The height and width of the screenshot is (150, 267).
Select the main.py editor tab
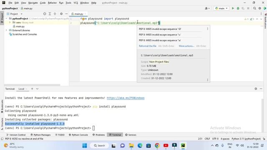click(x=78, y=14)
